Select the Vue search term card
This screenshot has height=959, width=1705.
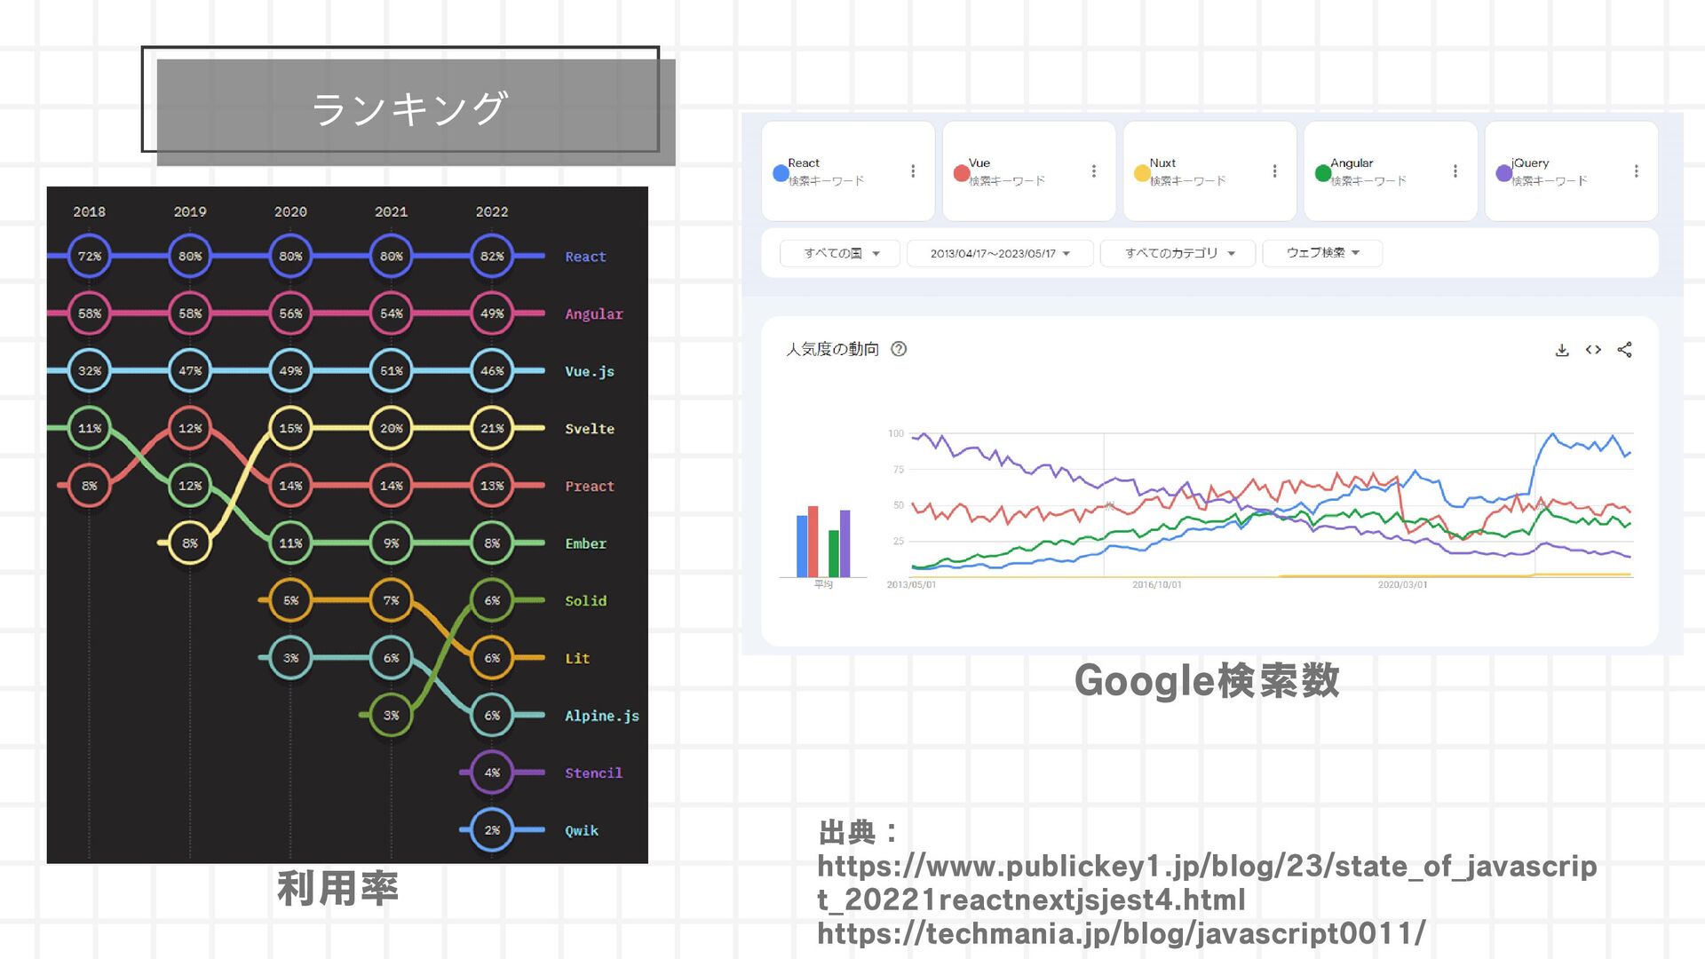pyautogui.click(x=1029, y=171)
